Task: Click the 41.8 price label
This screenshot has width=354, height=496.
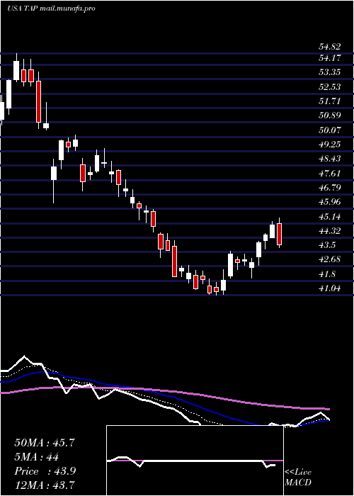Action: (x=327, y=274)
